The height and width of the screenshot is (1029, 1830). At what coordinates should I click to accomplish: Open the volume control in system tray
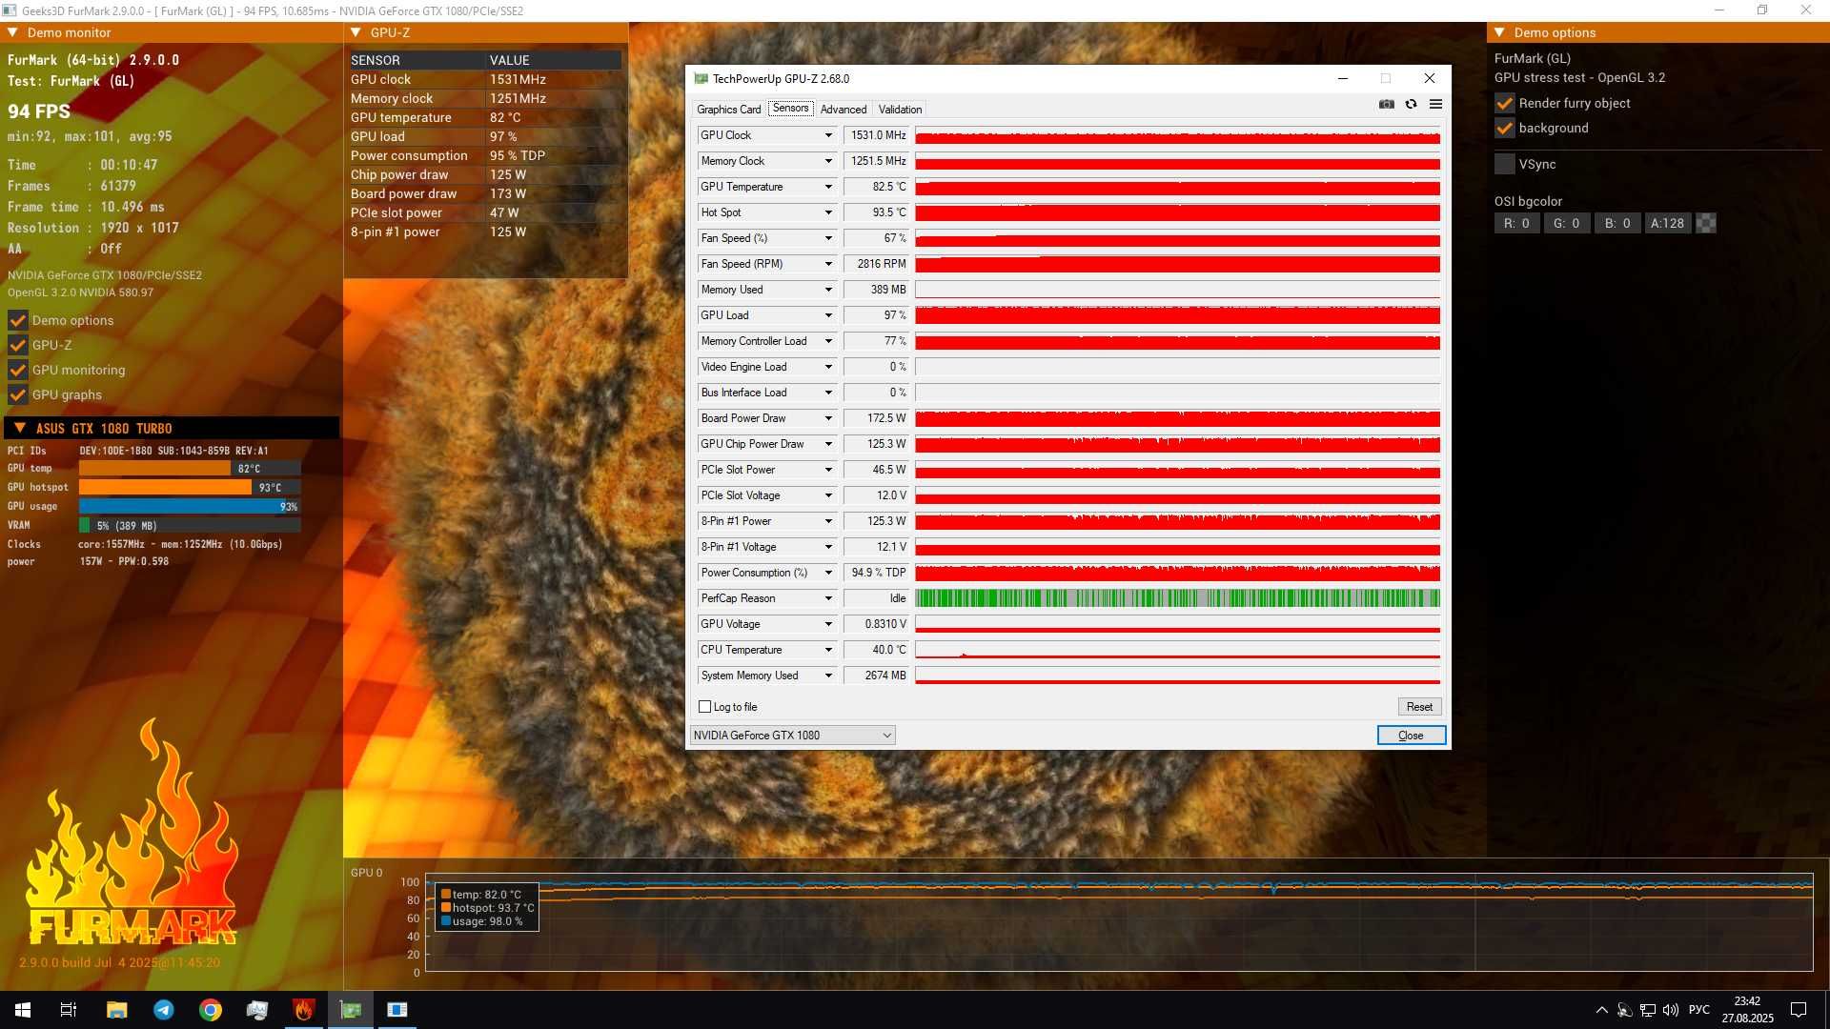click(x=1671, y=1010)
